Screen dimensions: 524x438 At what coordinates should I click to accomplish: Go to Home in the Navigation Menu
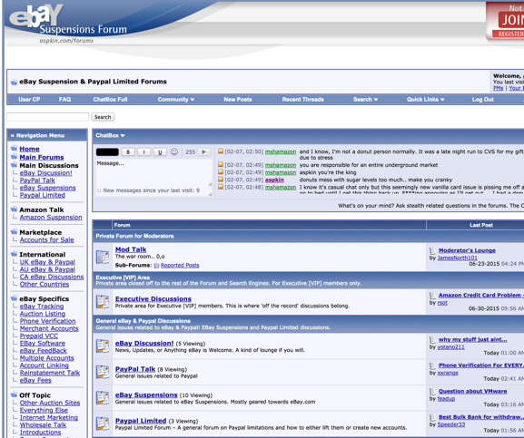[29, 149]
